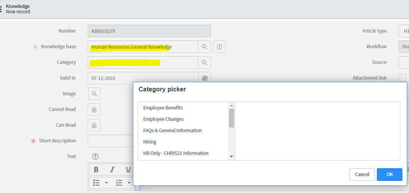Click the category list scroll down arrow
409x193 pixels.
pyautogui.click(x=231, y=157)
